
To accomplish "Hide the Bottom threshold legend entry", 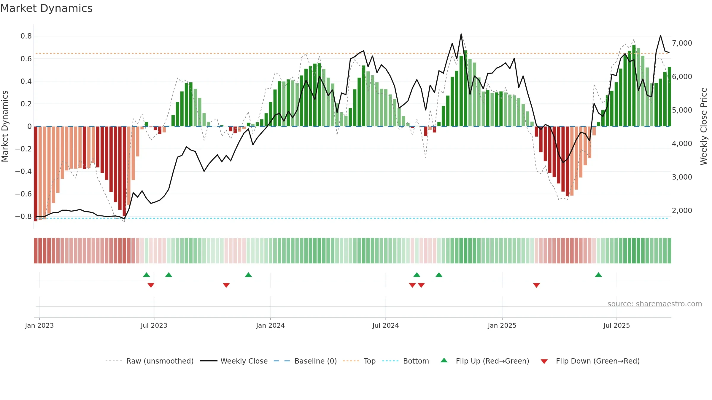I will click(406, 361).
